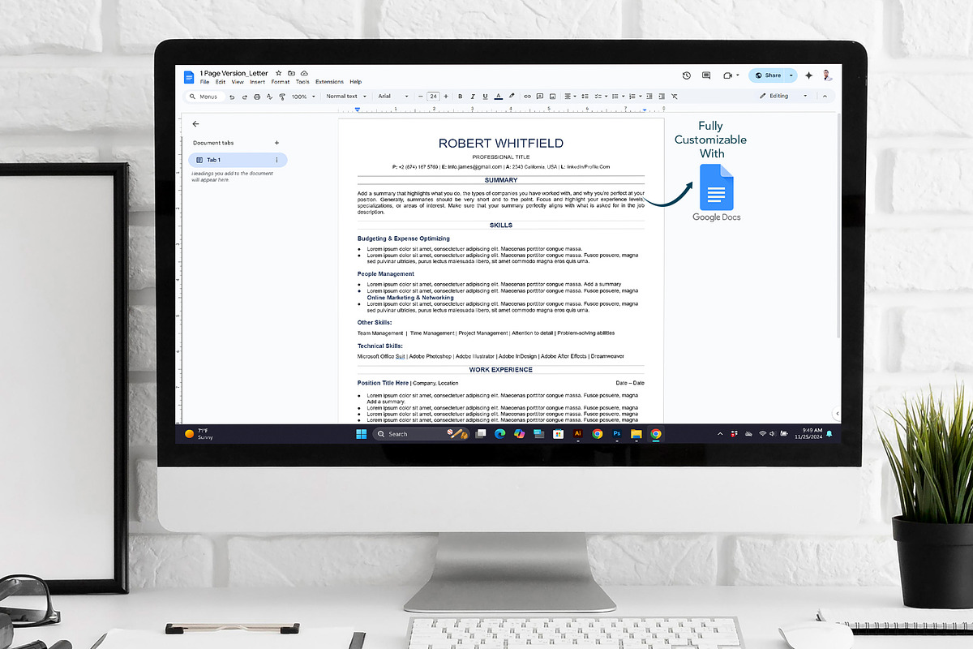Image resolution: width=973 pixels, height=649 pixels.
Task: Toggle Underline formatting
Action: (485, 97)
